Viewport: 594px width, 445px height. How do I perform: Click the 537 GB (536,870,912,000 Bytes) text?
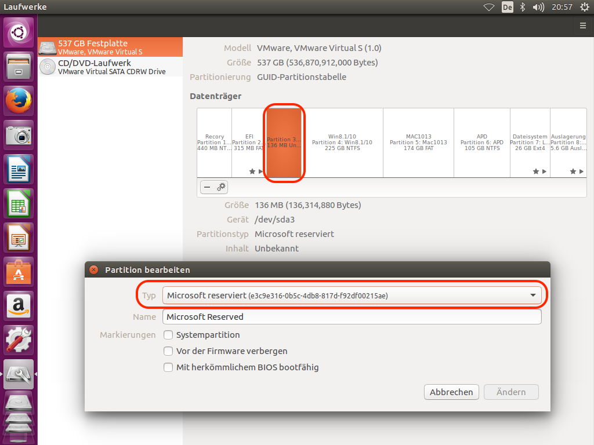click(317, 63)
